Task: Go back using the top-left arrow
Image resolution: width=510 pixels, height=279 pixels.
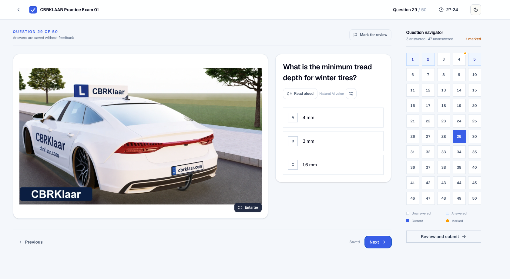Action: (18, 10)
